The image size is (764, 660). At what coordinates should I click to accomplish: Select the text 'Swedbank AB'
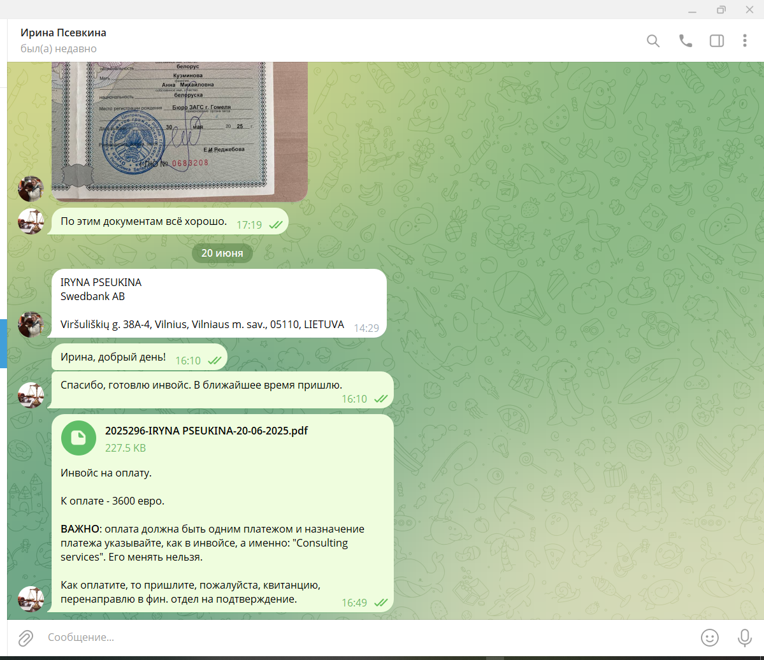[92, 297]
